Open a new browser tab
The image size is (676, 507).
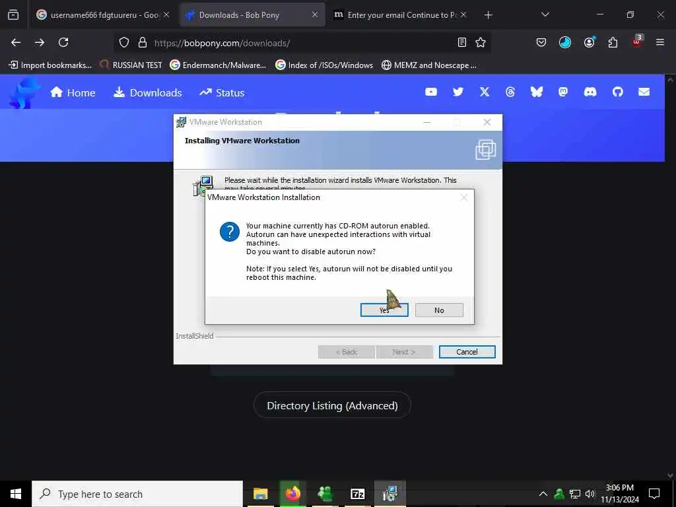tap(488, 15)
